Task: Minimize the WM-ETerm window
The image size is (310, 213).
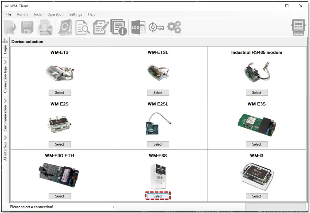Action: tap(273, 6)
